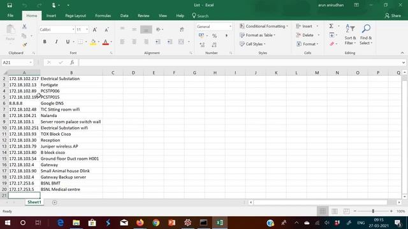Click the Clear eraser icon

pos(331,44)
